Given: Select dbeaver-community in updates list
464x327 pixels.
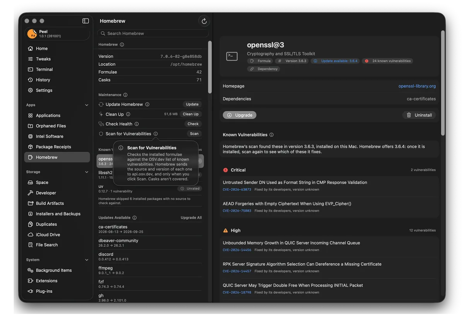Looking at the screenshot, I should click(x=150, y=243).
